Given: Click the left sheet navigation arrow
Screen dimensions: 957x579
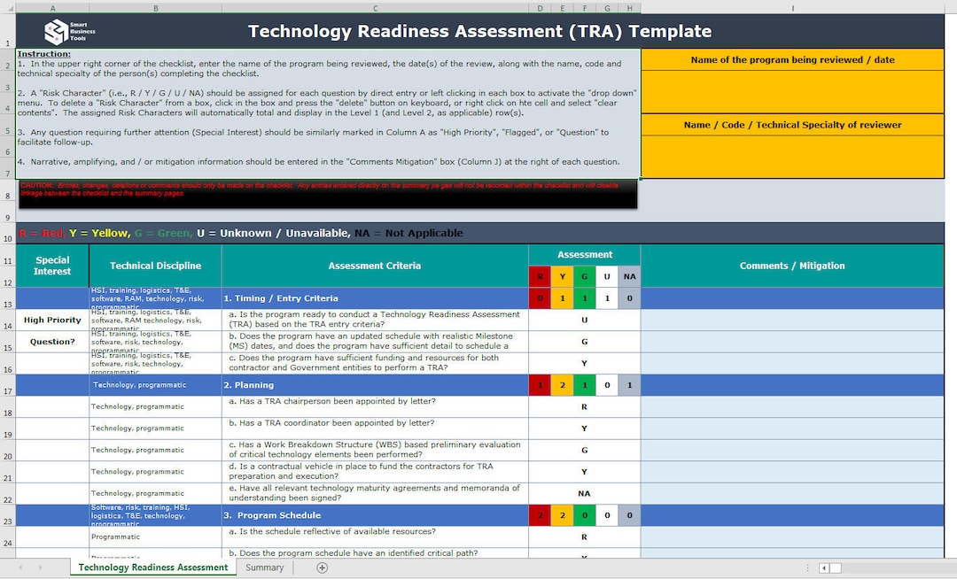Looking at the screenshot, I should pyautogui.click(x=19, y=567).
